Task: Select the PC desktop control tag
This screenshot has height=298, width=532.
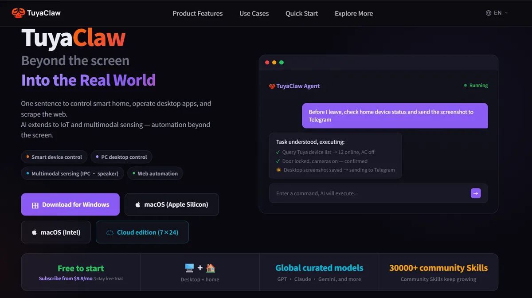Action: click(121, 157)
